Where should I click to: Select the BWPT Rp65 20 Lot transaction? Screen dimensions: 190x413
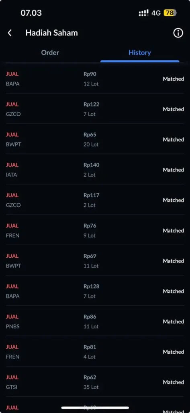tap(95, 139)
